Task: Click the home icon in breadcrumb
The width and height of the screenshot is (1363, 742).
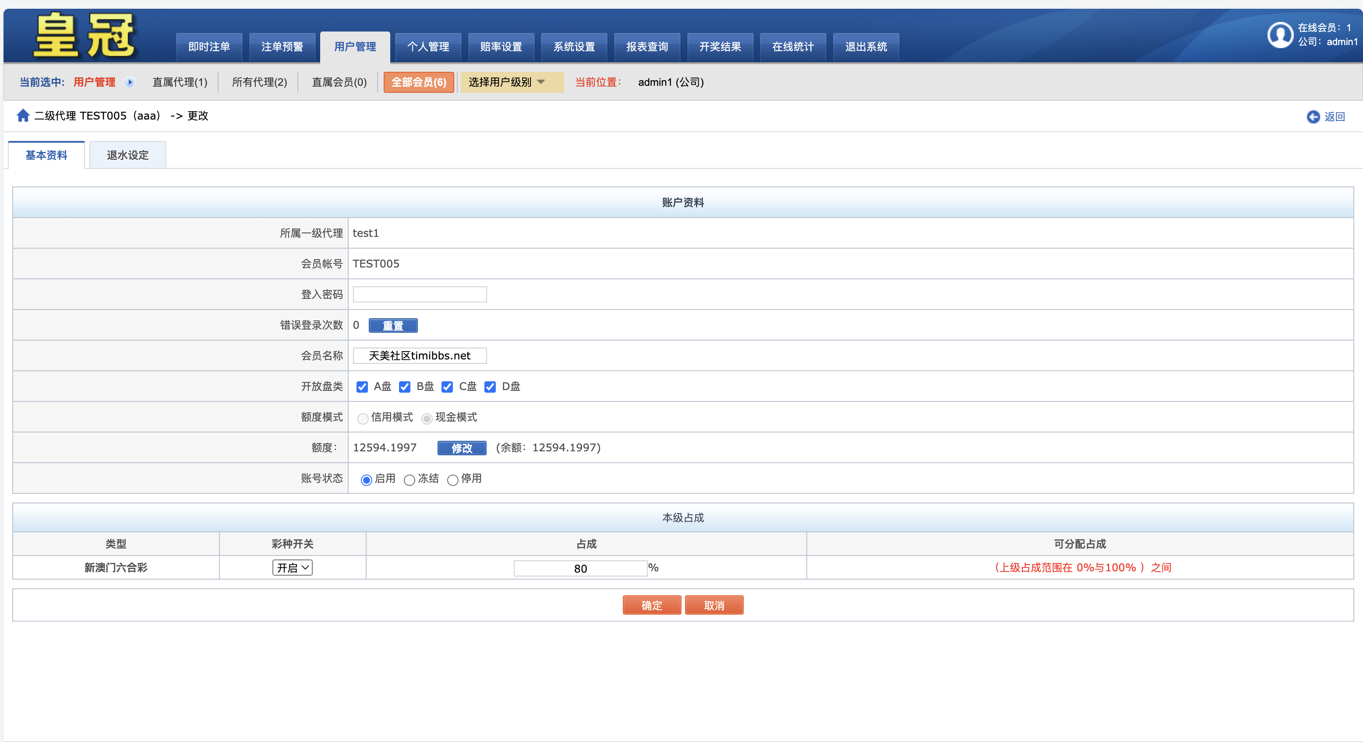Action: tap(23, 115)
